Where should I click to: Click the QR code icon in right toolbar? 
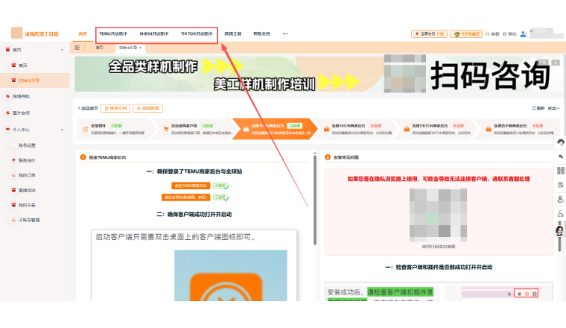(x=560, y=171)
